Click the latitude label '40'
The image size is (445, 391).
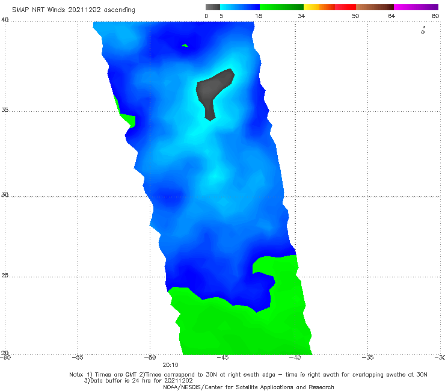click(x=5, y=20)
